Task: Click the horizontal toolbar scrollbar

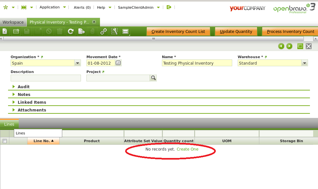Action: (154, 39)
